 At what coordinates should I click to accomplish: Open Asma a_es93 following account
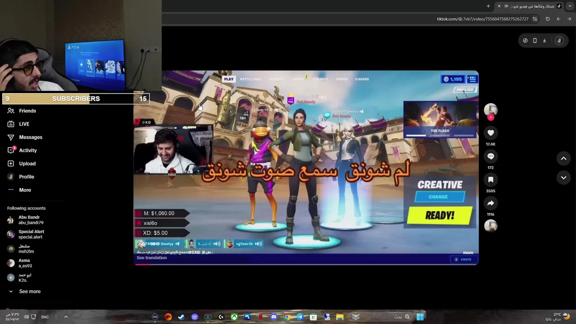[x=20, y=263]
